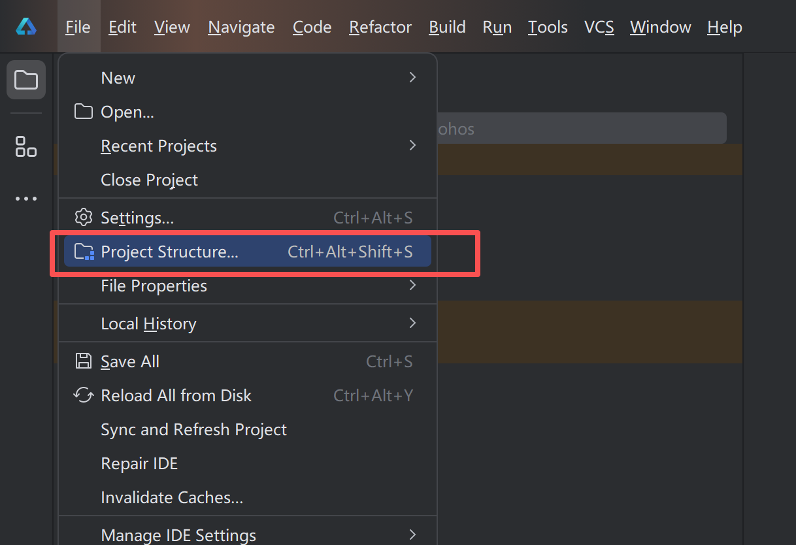Screen dimensions: 796x545
Task: Choose Manage IDE Settings menu entry
Action: tap(248, 535)
